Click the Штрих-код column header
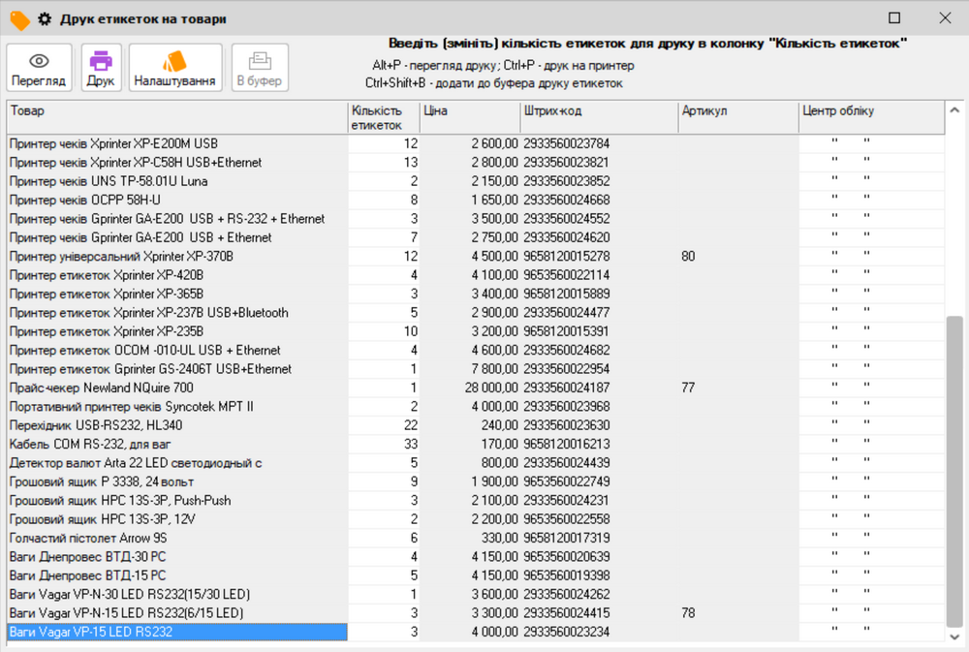 (598, 111)
